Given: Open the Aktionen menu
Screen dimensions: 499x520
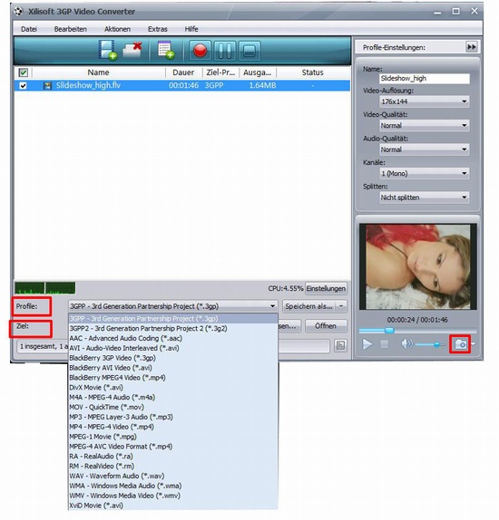Looking at the screenshot, I should [x=117, y=29].
